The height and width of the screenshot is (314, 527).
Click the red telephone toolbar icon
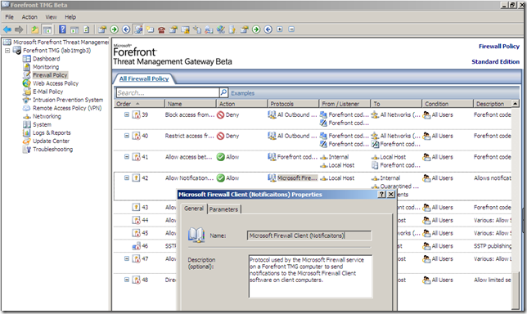coord(162,29)
